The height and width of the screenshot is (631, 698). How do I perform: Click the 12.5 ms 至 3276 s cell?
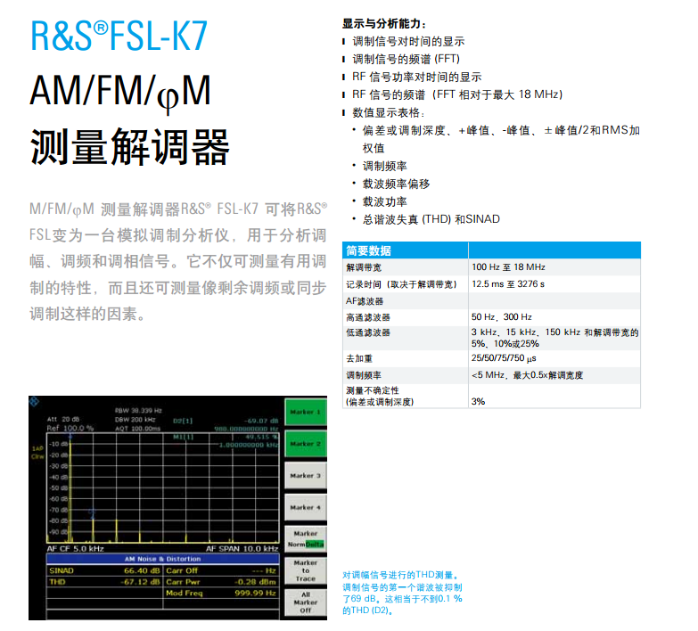508,284
